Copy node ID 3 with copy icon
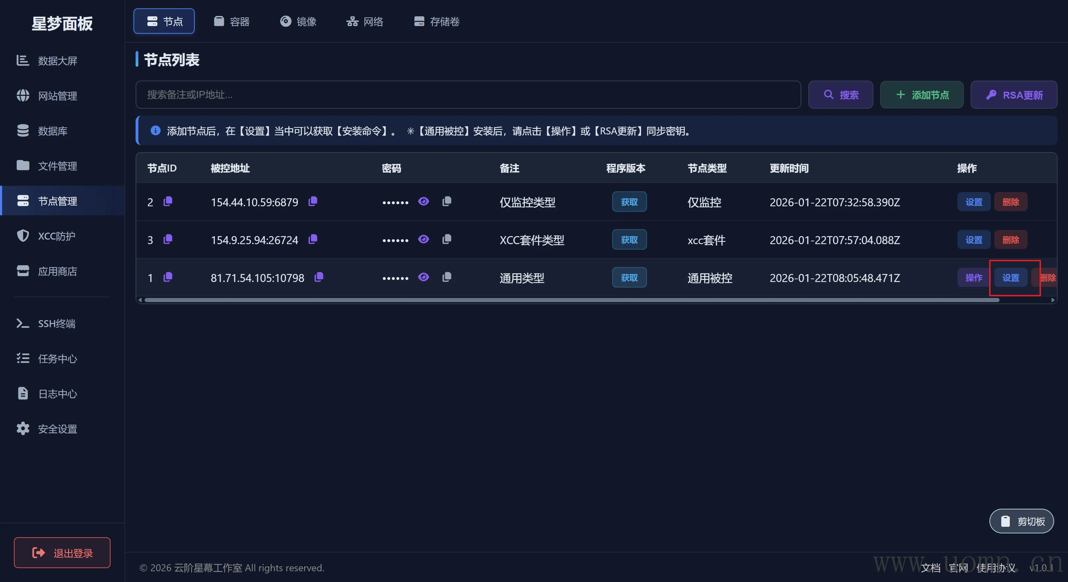 (168, 239)
